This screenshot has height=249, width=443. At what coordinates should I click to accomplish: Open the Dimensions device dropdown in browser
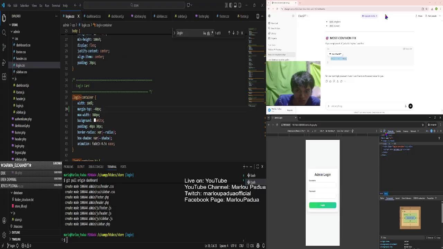click(x=296, y=131)
